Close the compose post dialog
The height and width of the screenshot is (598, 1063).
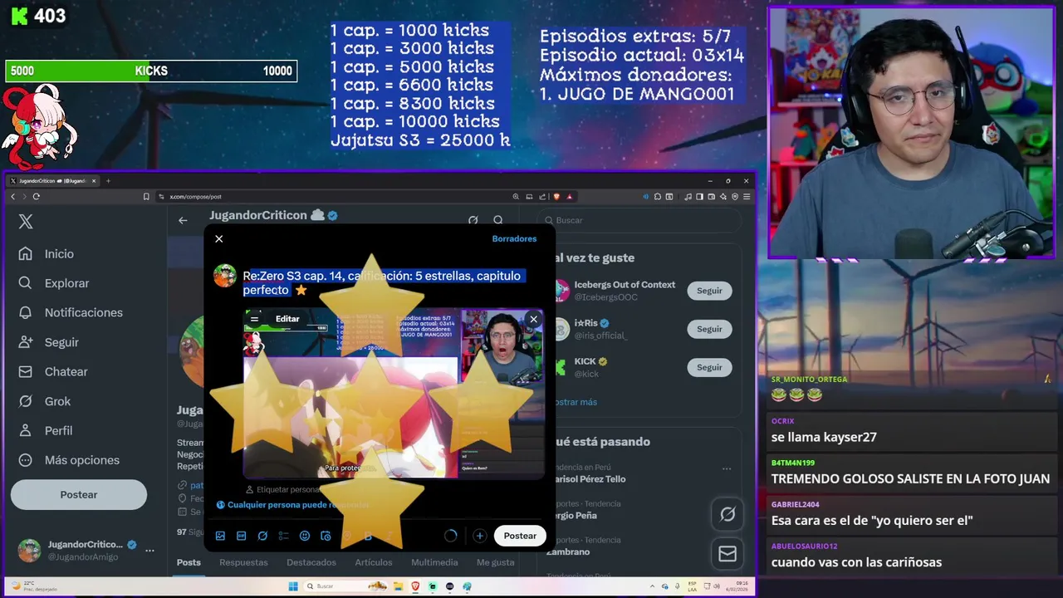pos(219,238)
